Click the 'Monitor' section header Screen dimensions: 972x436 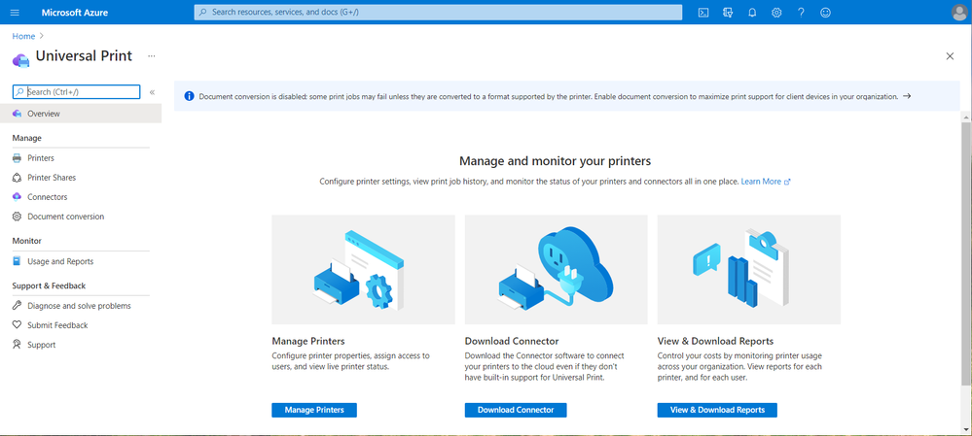pos(26,241)
